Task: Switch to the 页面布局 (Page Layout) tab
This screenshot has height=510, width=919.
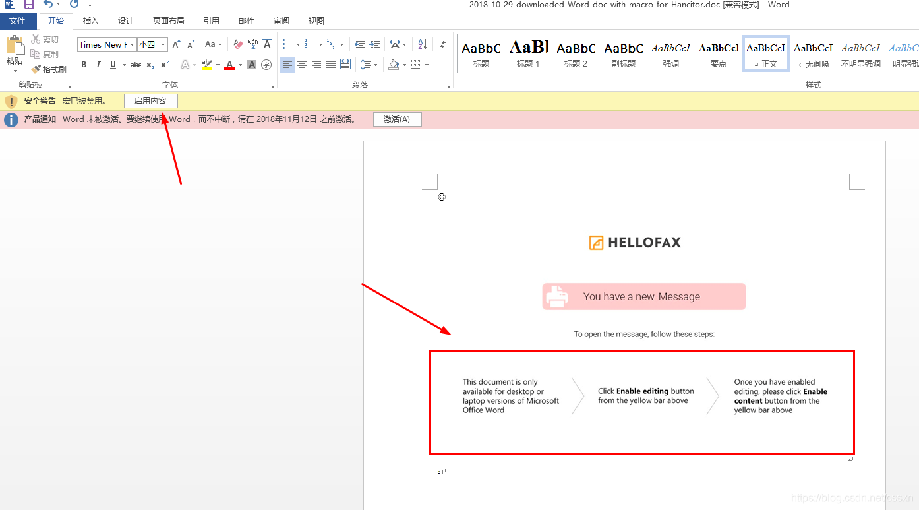Action: coord(169,21)
